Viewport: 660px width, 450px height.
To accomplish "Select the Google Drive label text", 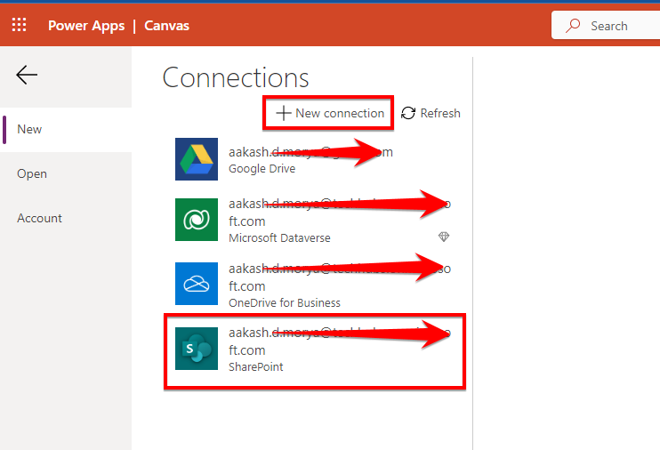I will click(262, 169).
